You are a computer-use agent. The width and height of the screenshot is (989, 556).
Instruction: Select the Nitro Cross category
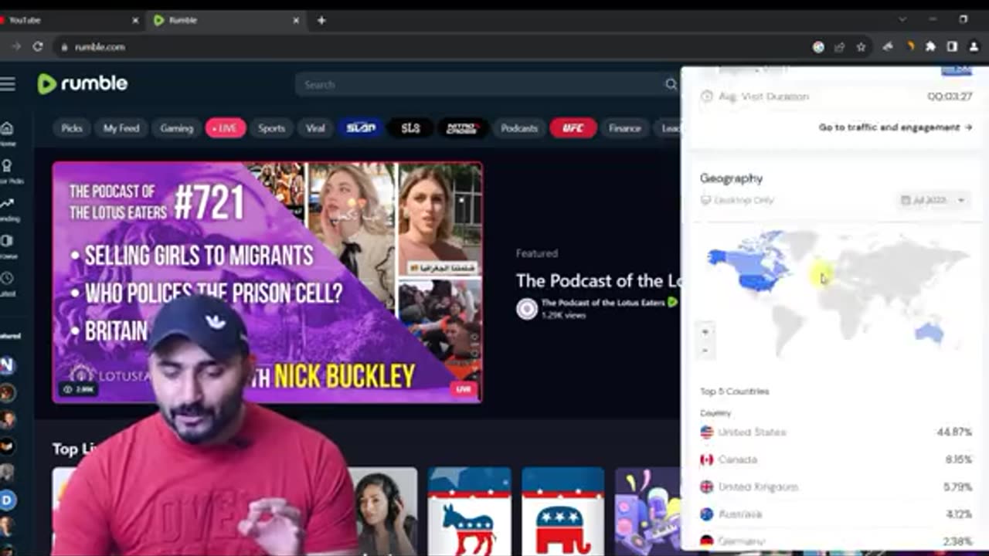pyautogui.click(x=462, y=128)
